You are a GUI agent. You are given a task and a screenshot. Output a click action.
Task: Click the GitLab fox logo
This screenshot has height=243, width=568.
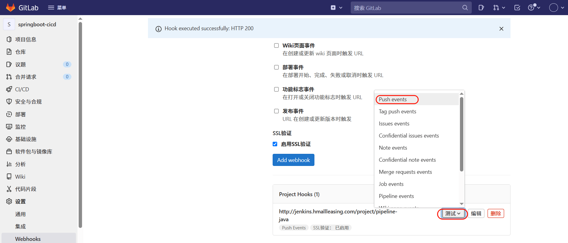11,8
